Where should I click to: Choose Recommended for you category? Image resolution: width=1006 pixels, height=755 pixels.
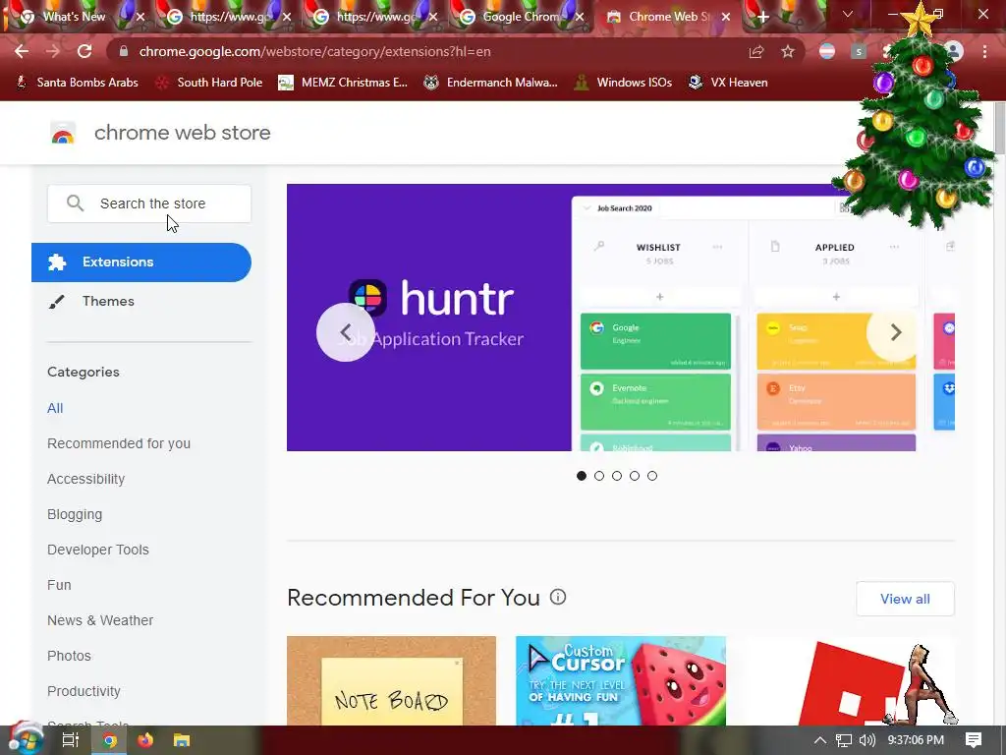(119, 443)
